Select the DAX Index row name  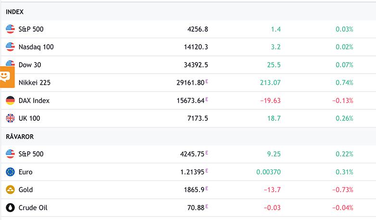coord(34,101)
